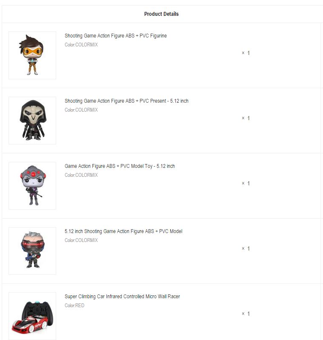Open the Soldier 76 figure thumbnail
This screenshot has height=340, width=323.
tap(32, 251)
